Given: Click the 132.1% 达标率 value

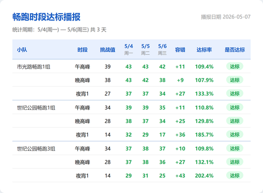Looking at the screenshot, I should tap(204, 162).
